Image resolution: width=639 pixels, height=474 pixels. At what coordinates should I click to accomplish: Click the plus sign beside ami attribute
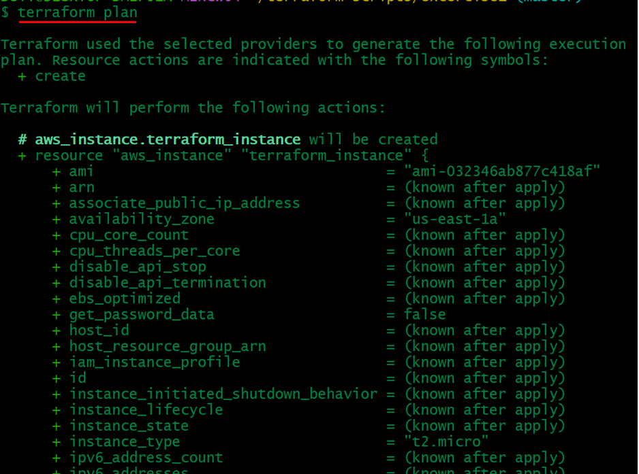pos(57,171)
